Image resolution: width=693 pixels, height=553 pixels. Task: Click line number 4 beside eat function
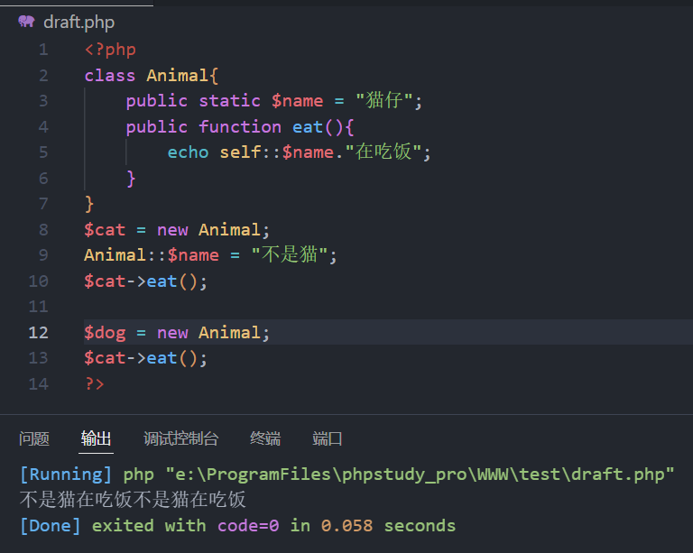tap(43, 126)
